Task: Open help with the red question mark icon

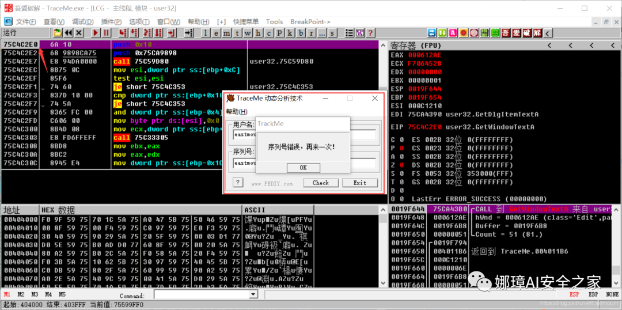Action: point(370,33)
